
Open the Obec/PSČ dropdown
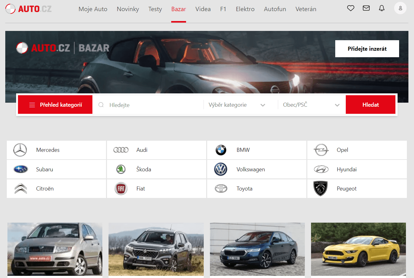pyautogui.click(x=311, y=105)
